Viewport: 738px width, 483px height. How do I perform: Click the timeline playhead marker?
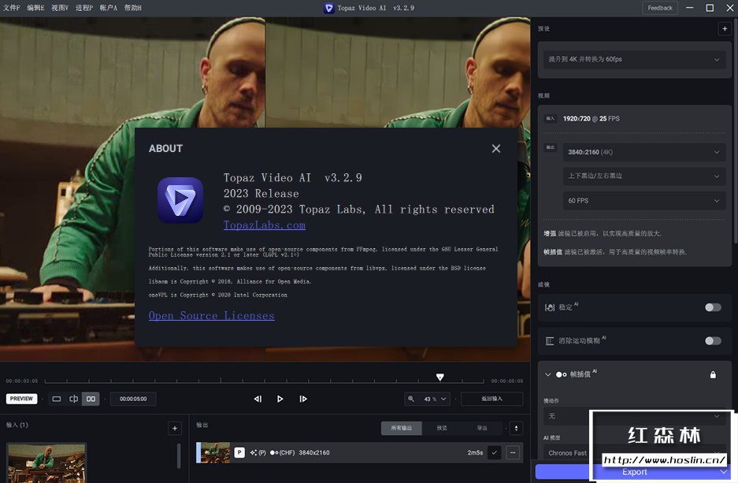click(439, 377)
